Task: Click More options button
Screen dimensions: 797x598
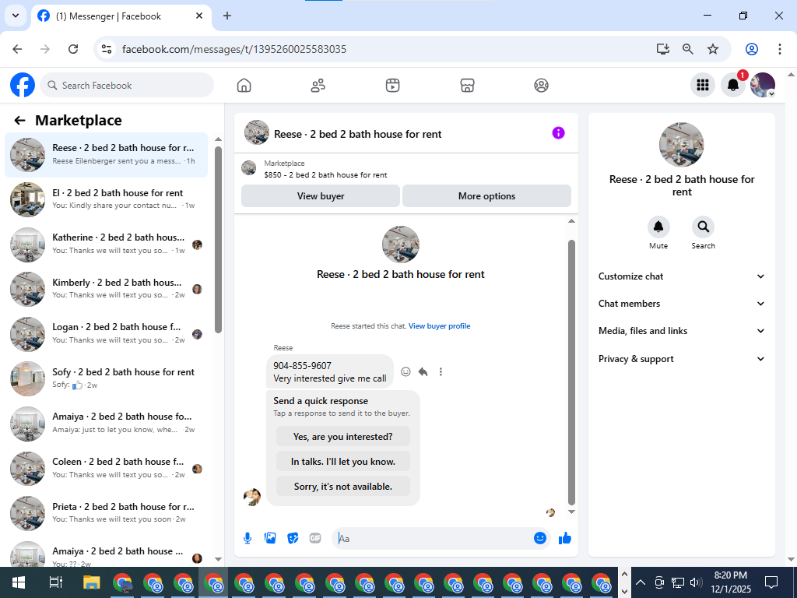Action: [x=486, y=195]
